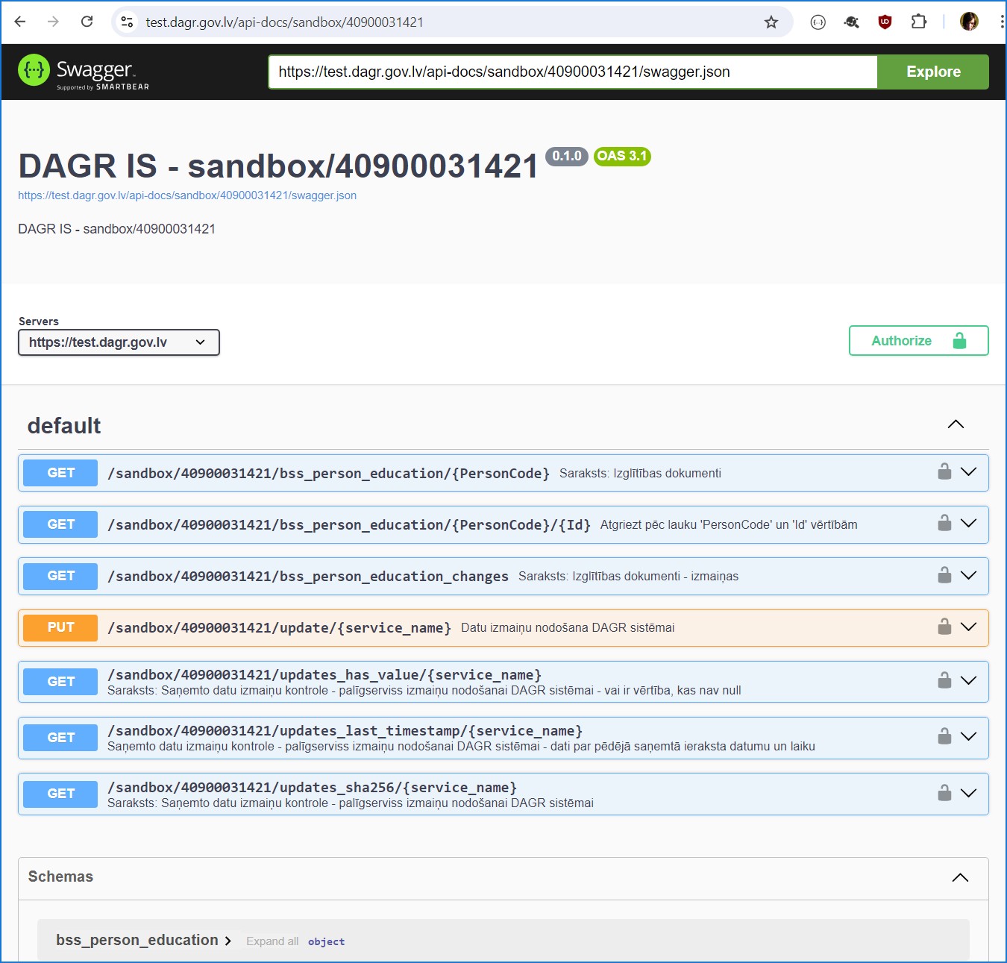Click the lock icon on the {PersonCode}/{Id} row
The height and width of the screenshot is (963, 1007).
coord(944,523)
